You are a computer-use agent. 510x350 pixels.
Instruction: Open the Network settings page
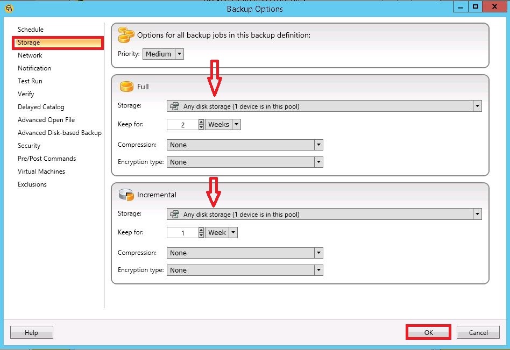[x=30, y=55]
